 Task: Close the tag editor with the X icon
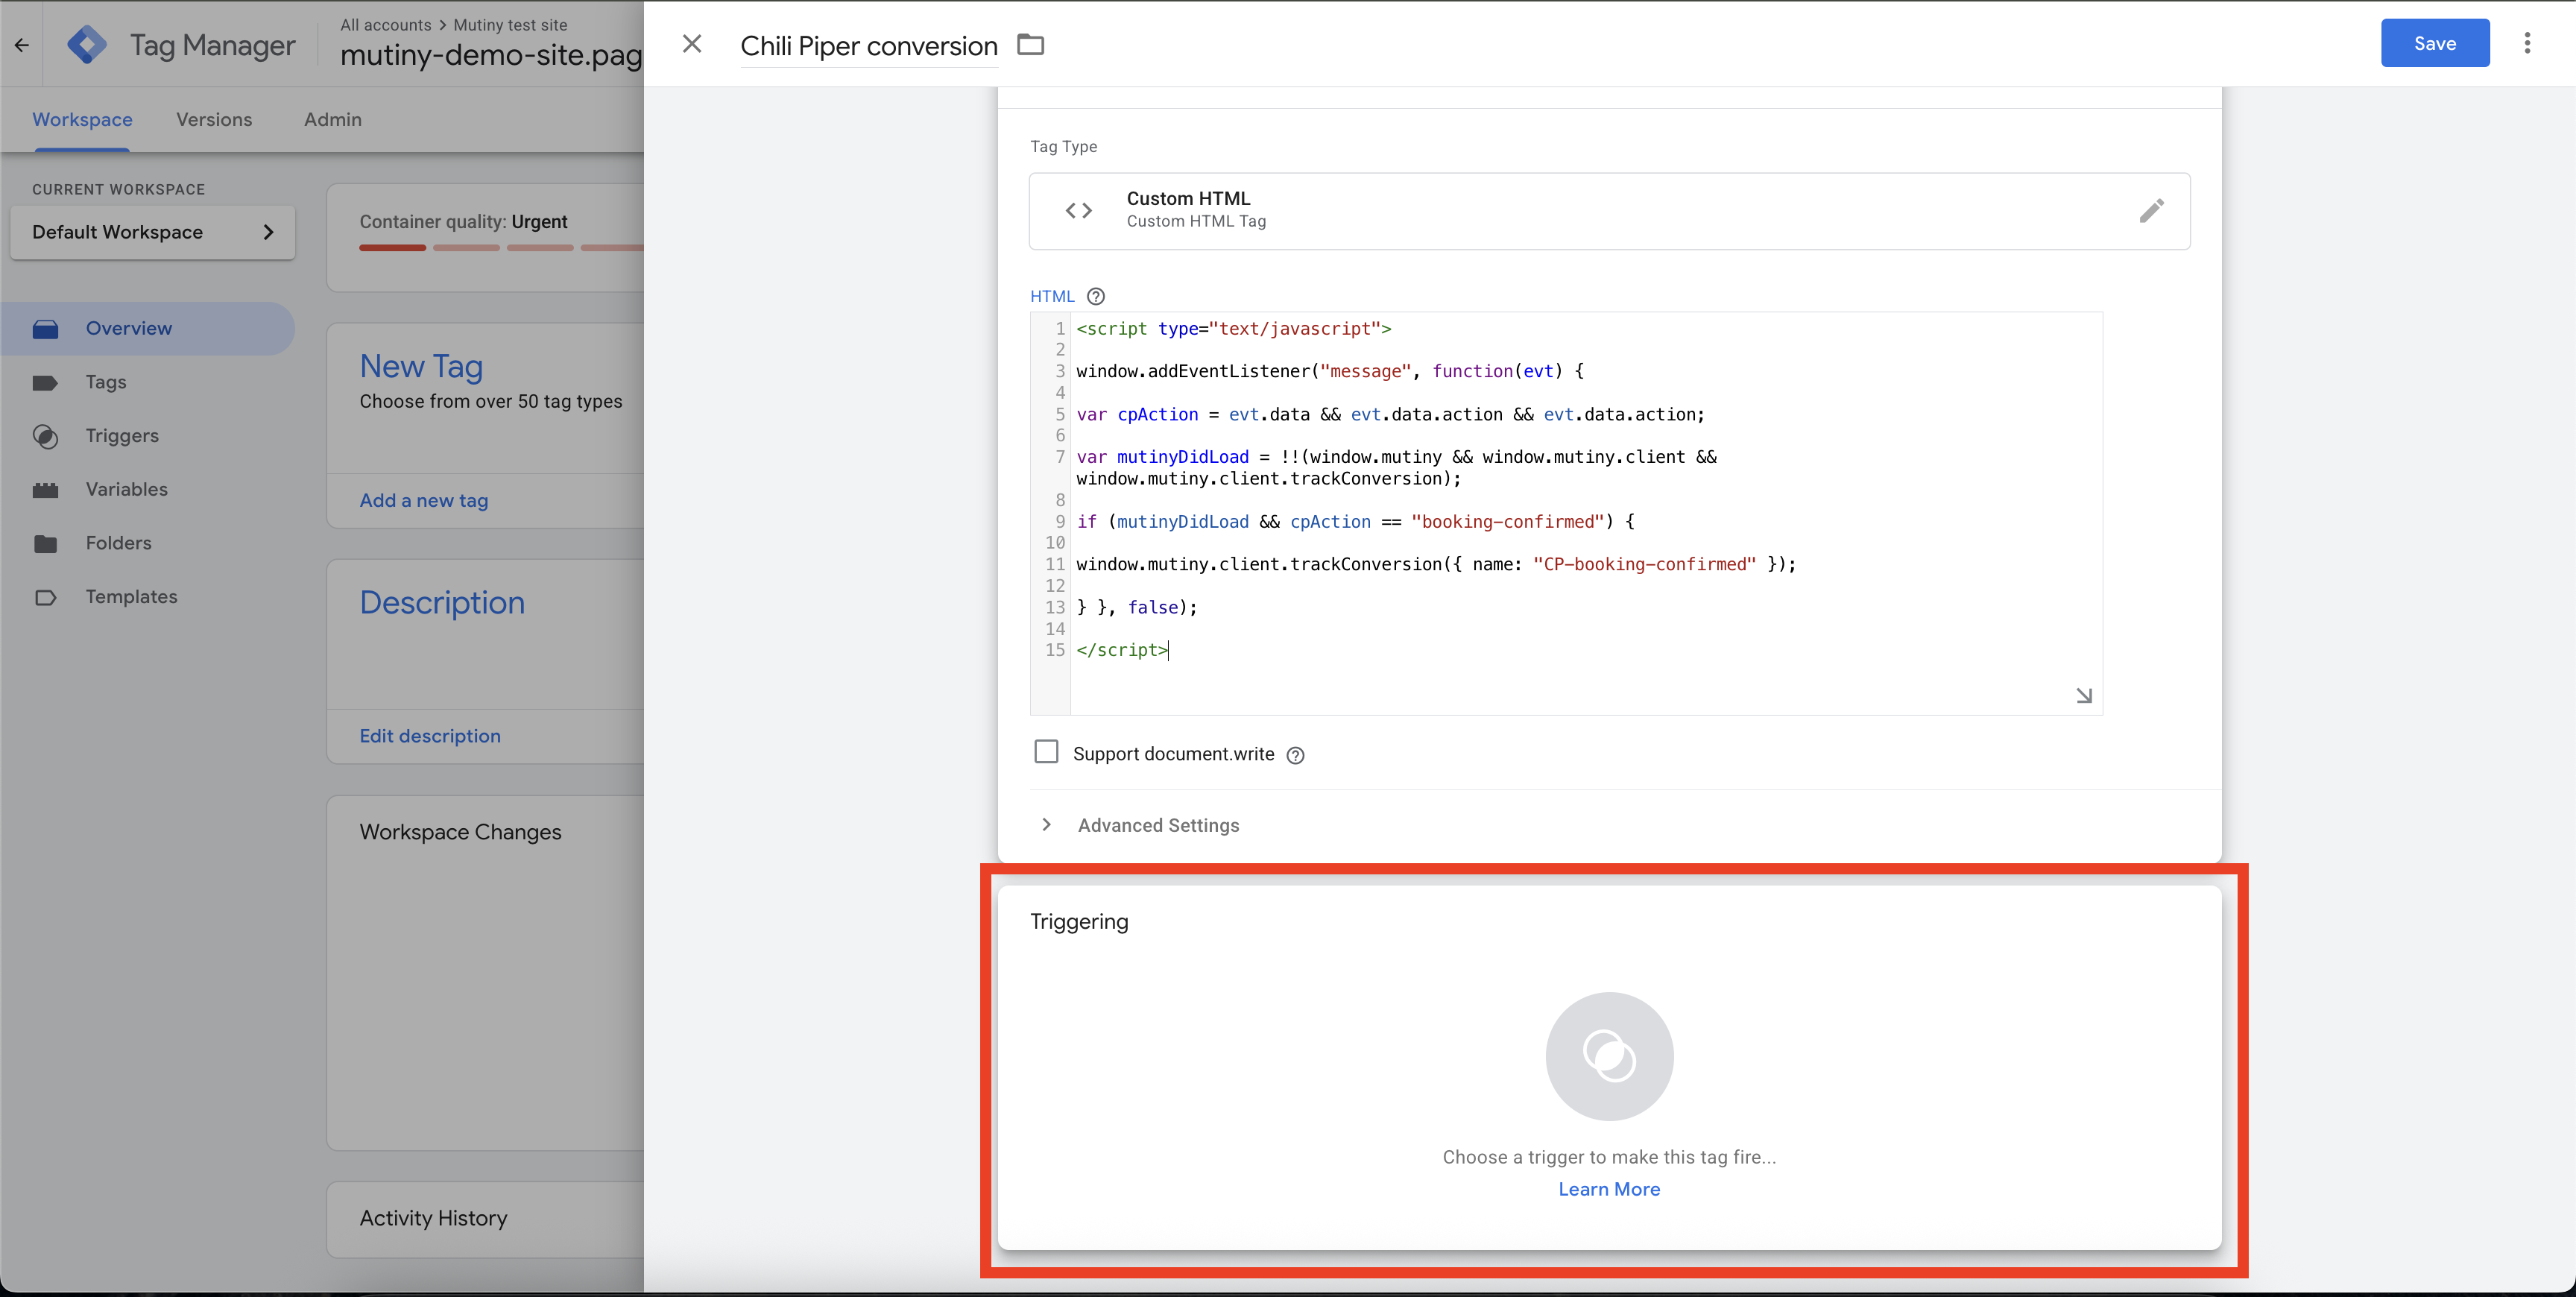[692, 44]
